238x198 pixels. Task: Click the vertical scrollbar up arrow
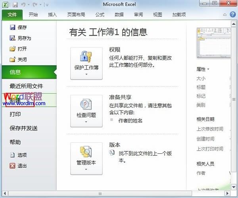(234, 24)
